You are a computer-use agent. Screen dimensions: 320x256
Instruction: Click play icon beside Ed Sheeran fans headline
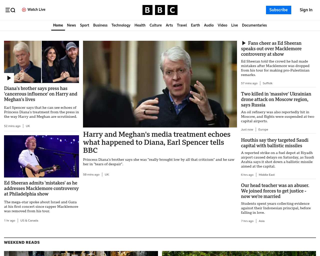click(244, 43)
